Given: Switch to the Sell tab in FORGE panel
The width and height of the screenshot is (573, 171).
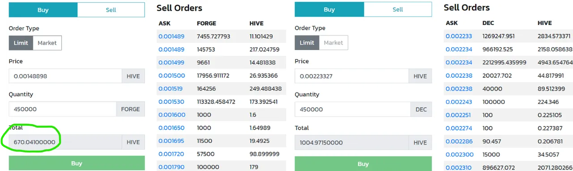Looking at the screenshot, I should click(x=111, y=10).
